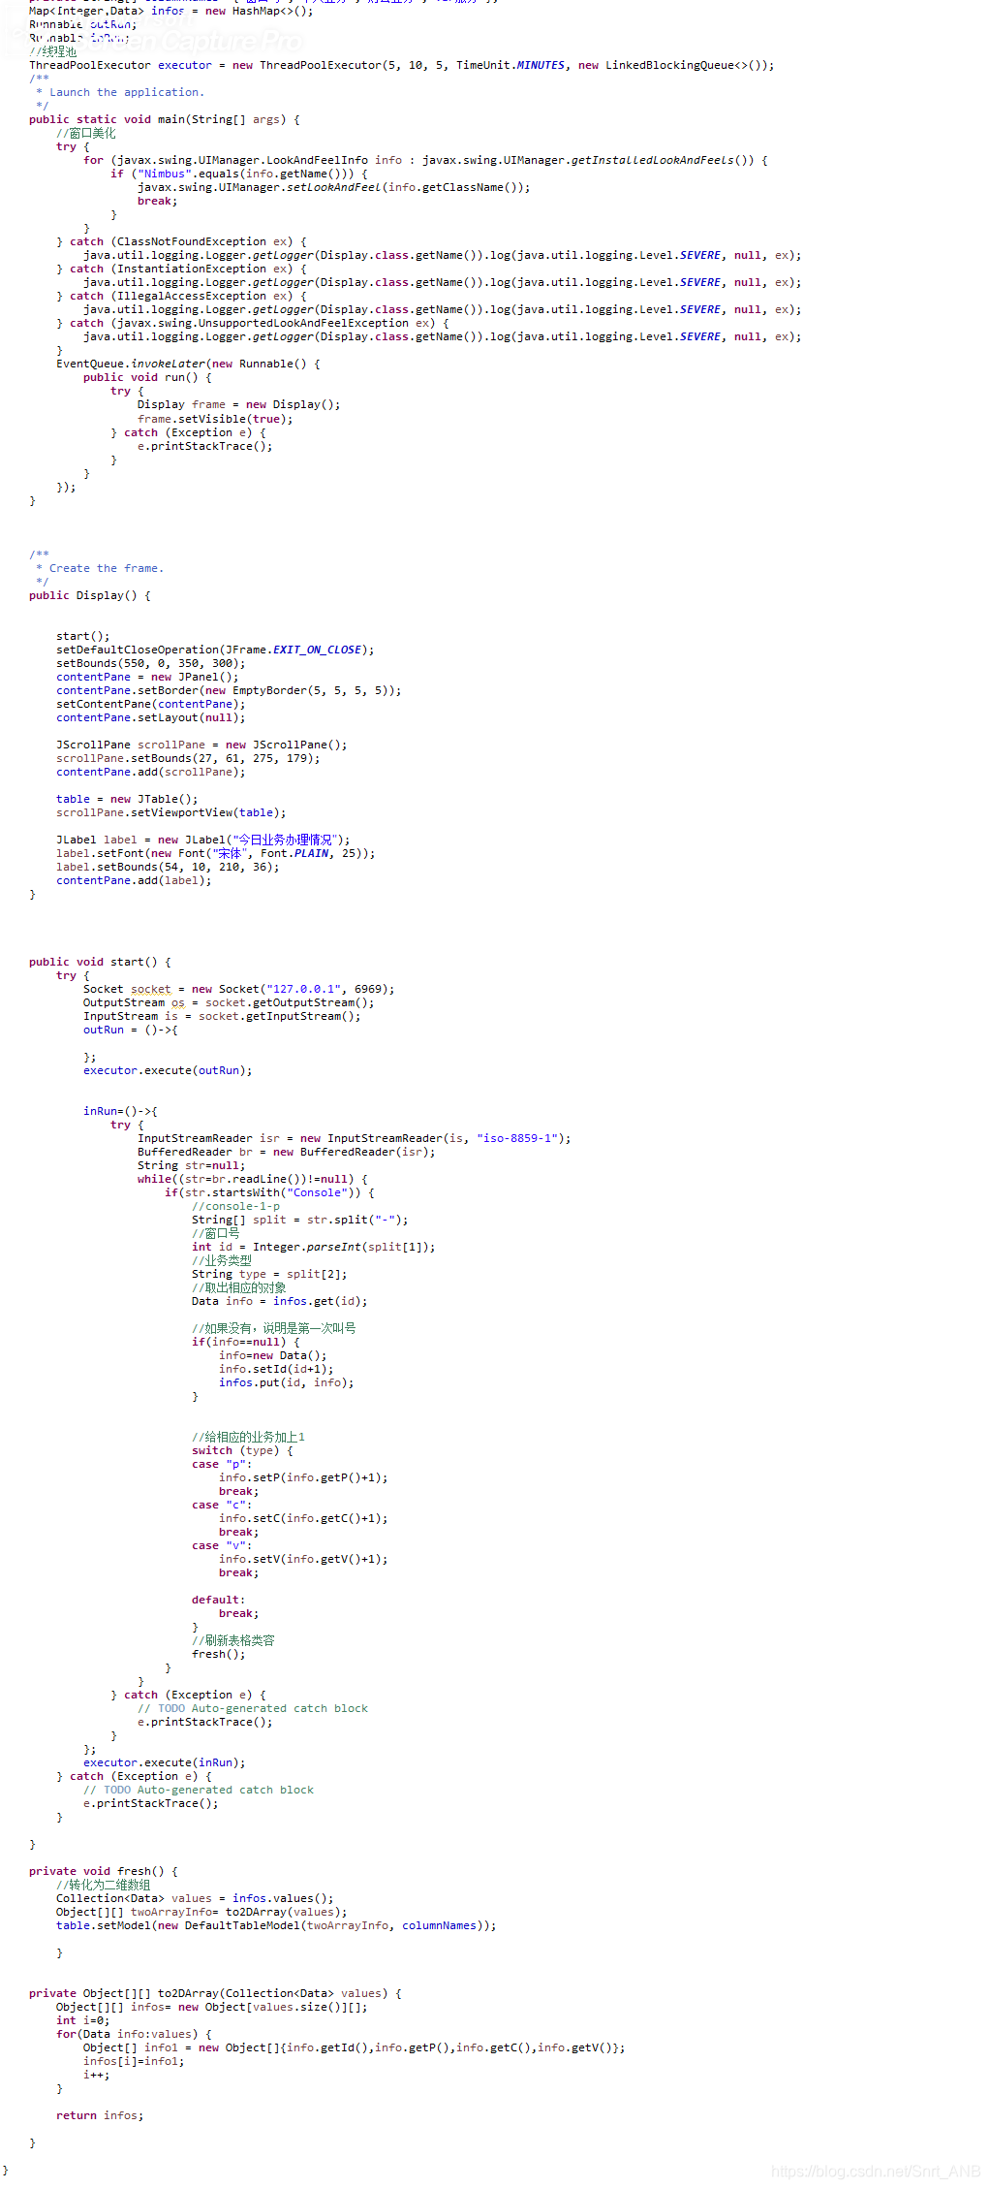Click the 'switch (type) {' line
Screen dimensions: 990x2189
tap(242, 1450)
